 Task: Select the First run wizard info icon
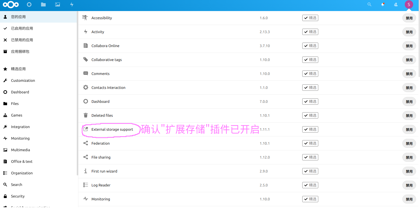(86, 171)
